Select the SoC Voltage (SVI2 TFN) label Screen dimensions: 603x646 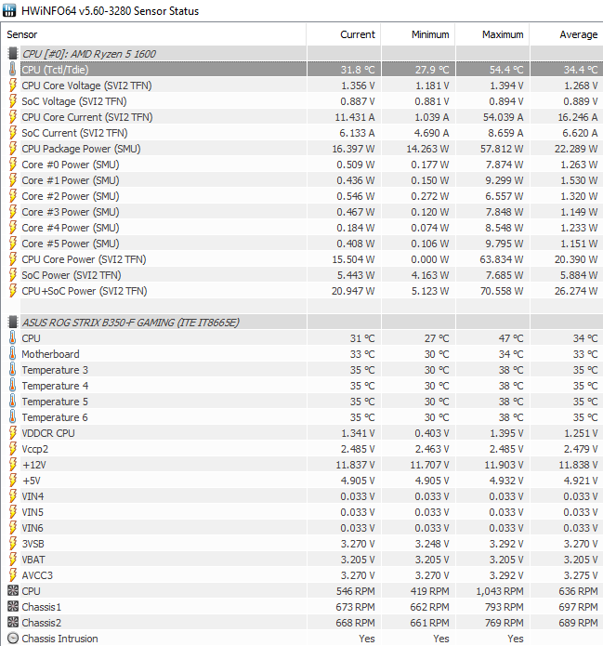point(74,101)
